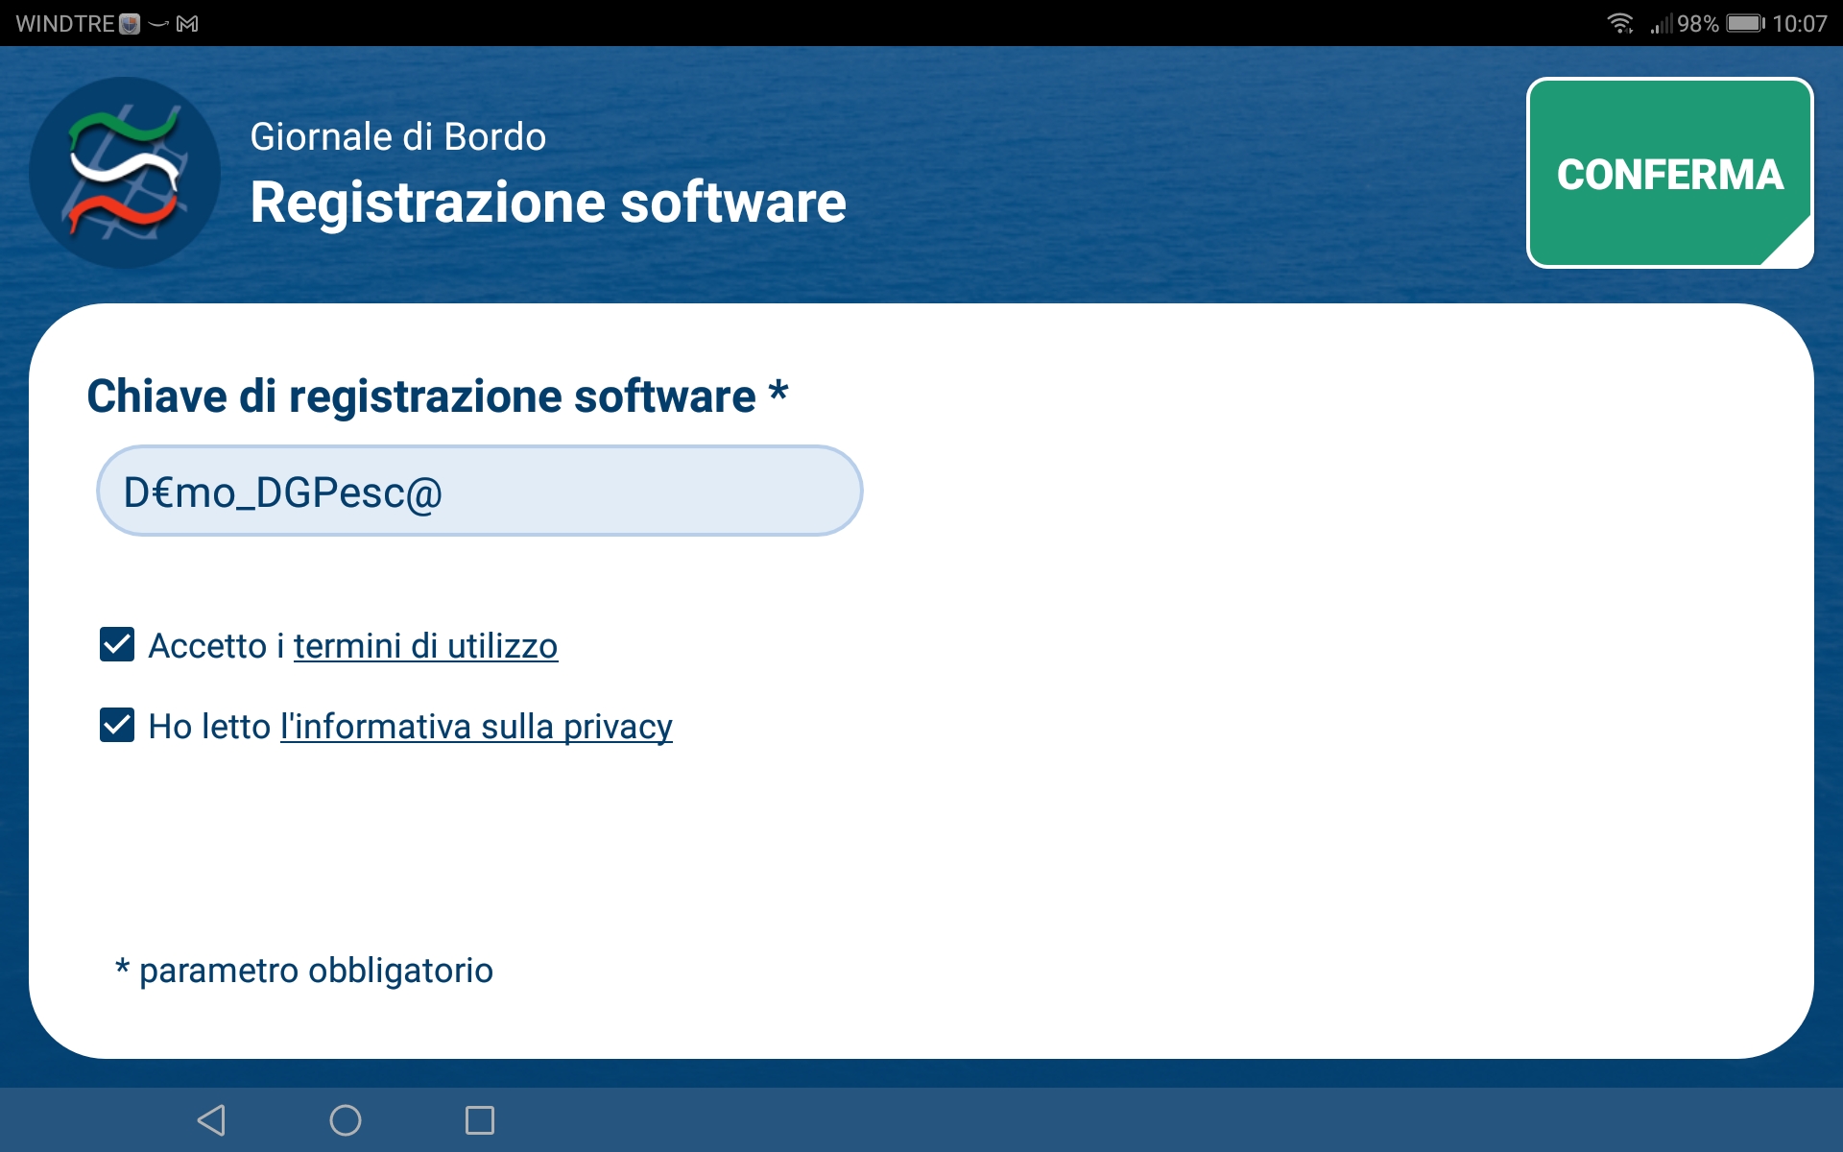Tap the mobile signal strength icon

click(x=1661, y=23)
